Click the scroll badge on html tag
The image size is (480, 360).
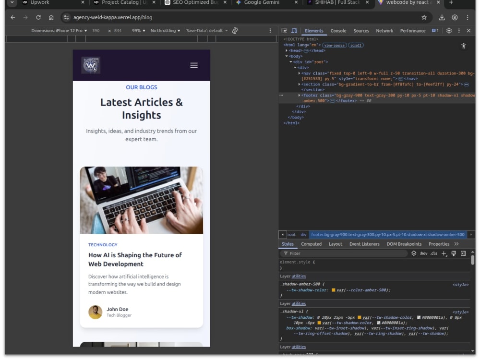[356, 45]
